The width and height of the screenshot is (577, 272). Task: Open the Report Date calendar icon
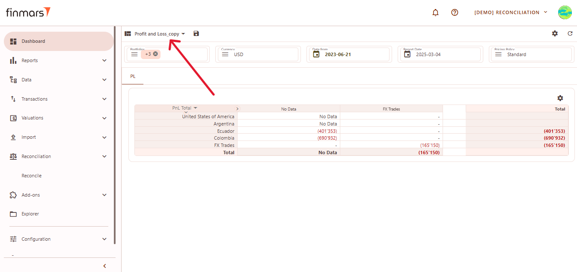click(407, 54)
